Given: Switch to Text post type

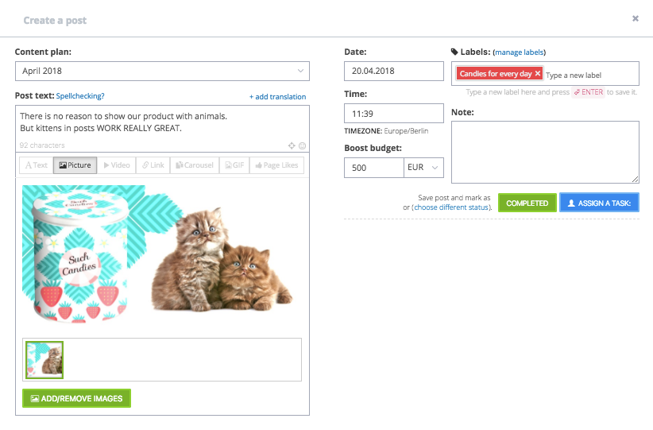Looking at the screenshot, I should 36,165.
